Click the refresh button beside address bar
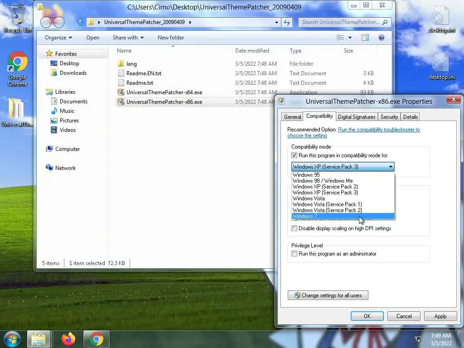 (x=287, y=22)
